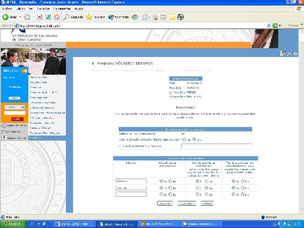This screenshot has height=228, width=304.
Task: Open the Favoritos menu in menu bar
Action: tap(43, 9)
